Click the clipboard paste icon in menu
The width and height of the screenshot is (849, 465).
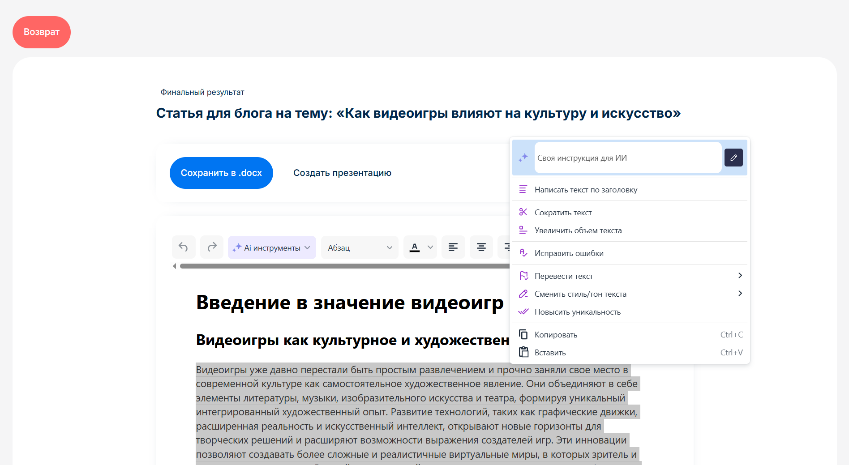[523, 352]
